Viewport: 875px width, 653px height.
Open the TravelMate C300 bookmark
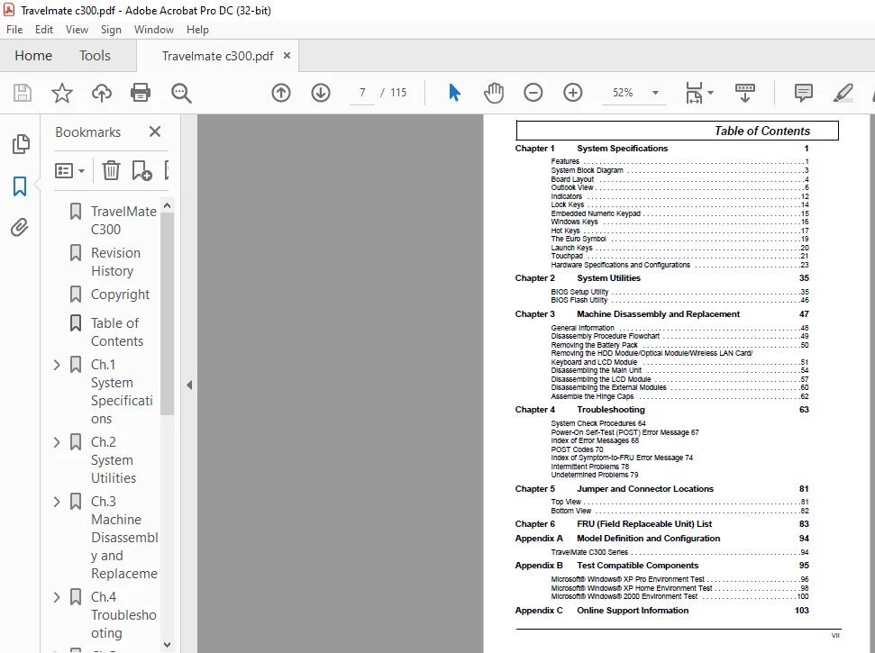123,221
